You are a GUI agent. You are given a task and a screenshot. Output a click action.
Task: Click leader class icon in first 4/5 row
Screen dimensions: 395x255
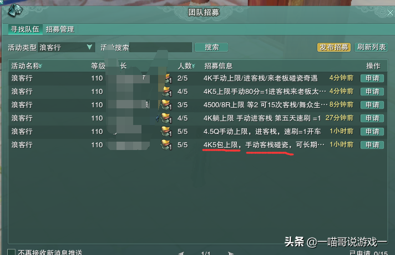tap(167, 92)
